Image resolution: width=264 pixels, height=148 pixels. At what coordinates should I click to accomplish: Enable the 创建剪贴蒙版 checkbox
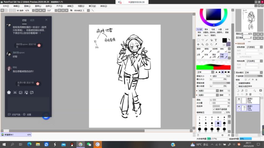[237, 83]
